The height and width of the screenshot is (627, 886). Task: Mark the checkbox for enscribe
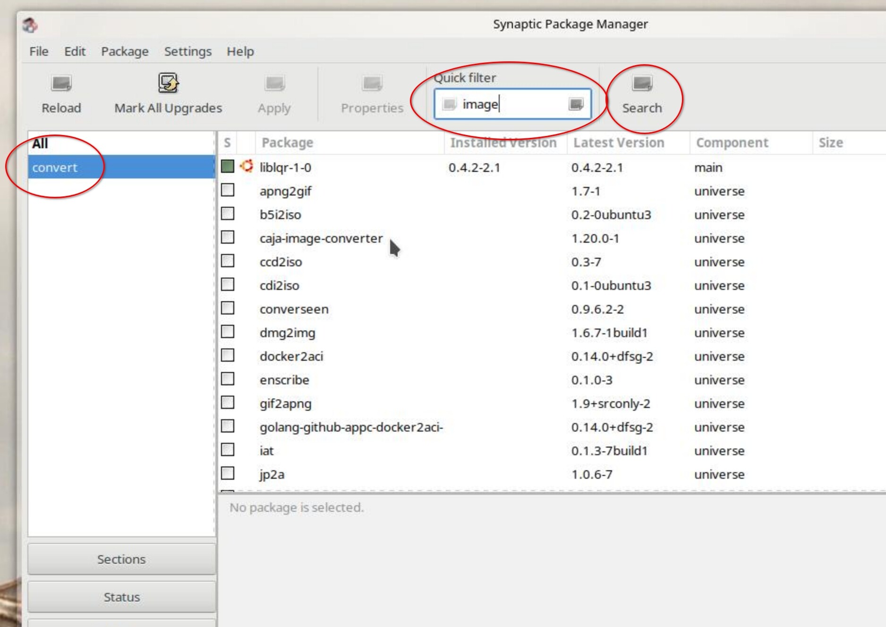pyautogui.click(x=228, y=379)
